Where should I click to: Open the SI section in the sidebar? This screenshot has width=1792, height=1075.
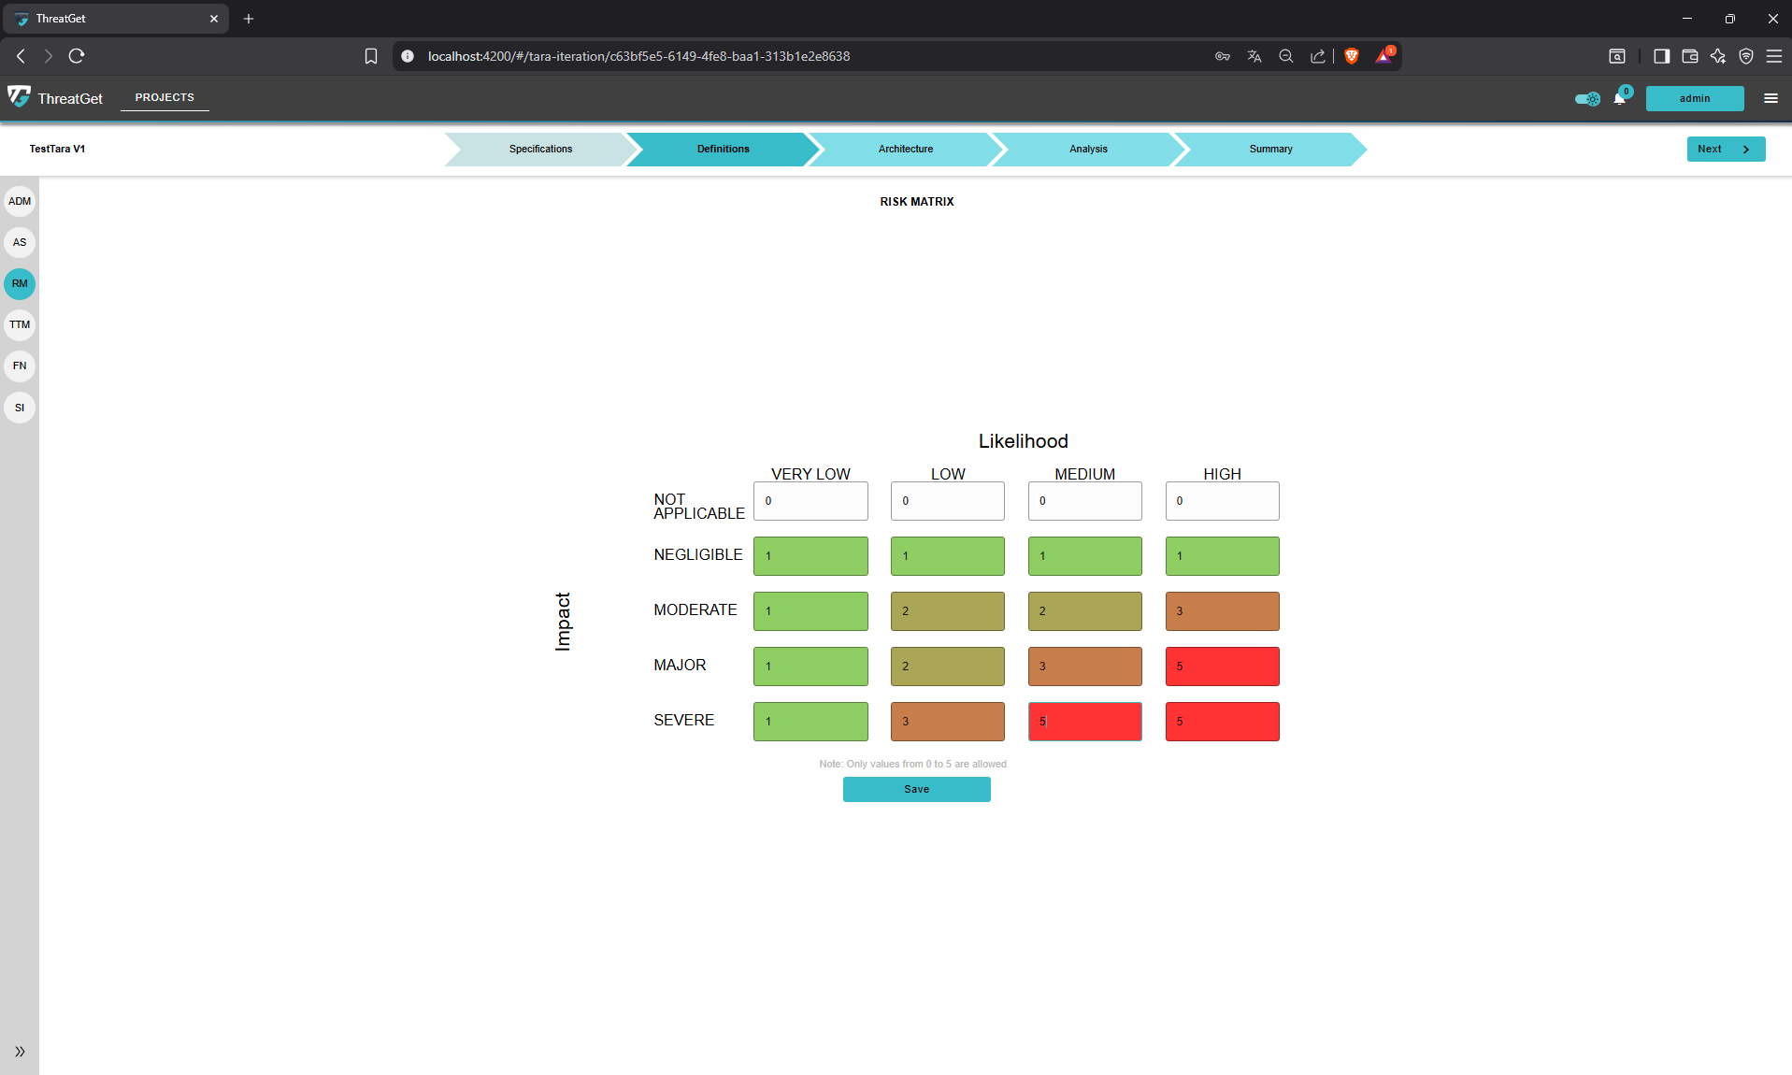(x=19, y=408)
